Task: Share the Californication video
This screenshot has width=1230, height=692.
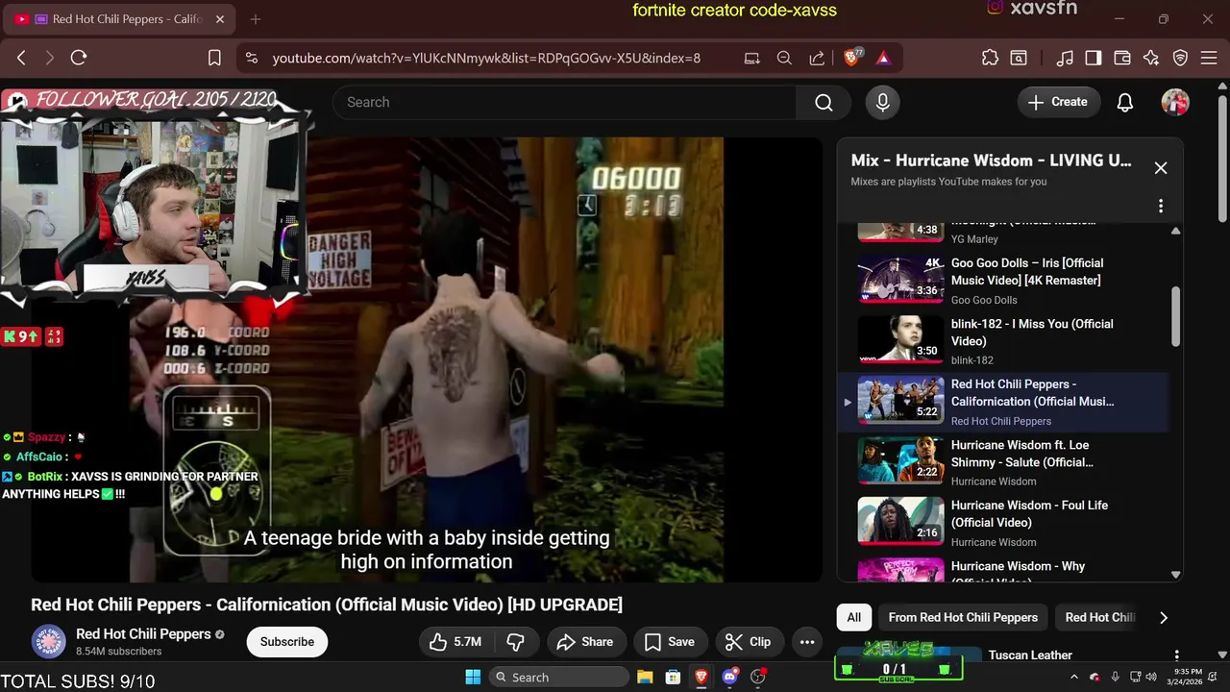Action: pos(584,641)
